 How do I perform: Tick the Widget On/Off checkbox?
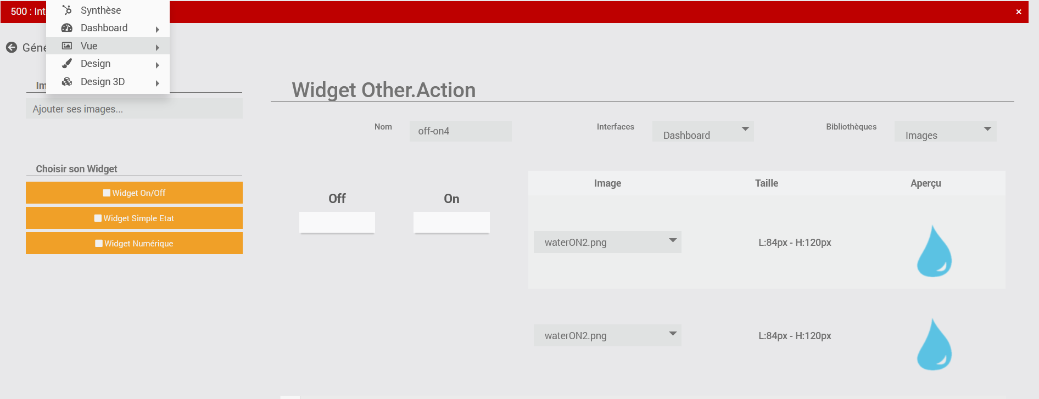(x=107, y=193)
